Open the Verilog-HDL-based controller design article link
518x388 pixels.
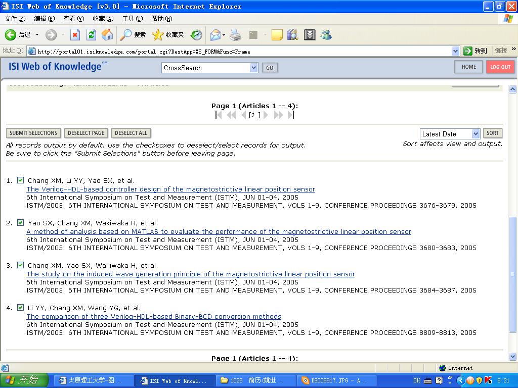pyautogui.click(x=170, y=189)
